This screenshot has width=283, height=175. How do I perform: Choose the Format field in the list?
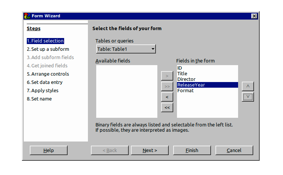[x=185, y=91]
